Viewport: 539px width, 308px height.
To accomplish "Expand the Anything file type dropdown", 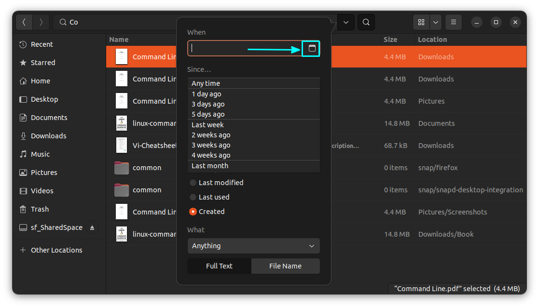I will [253, 246].
